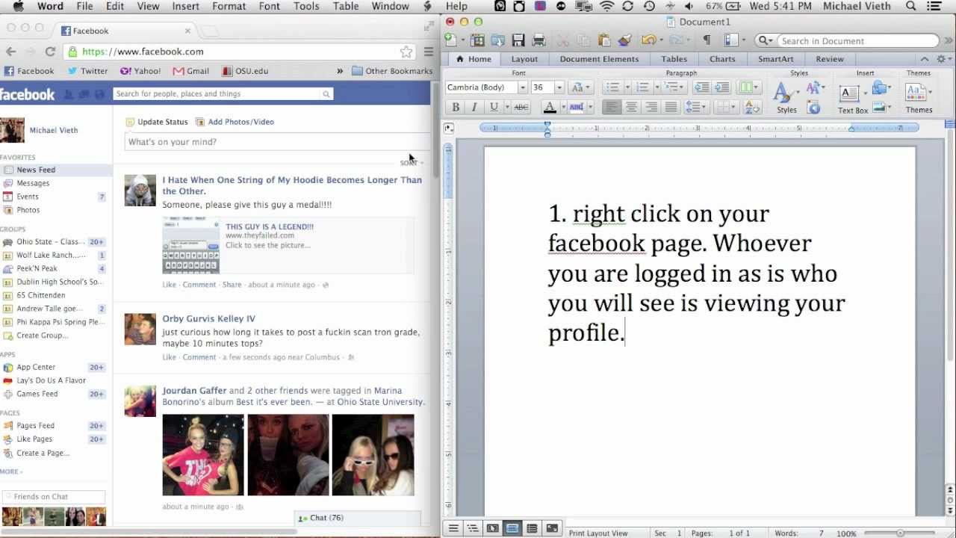
Task: Switch to Publishing Layout view button
Action: tap(492, 528)
